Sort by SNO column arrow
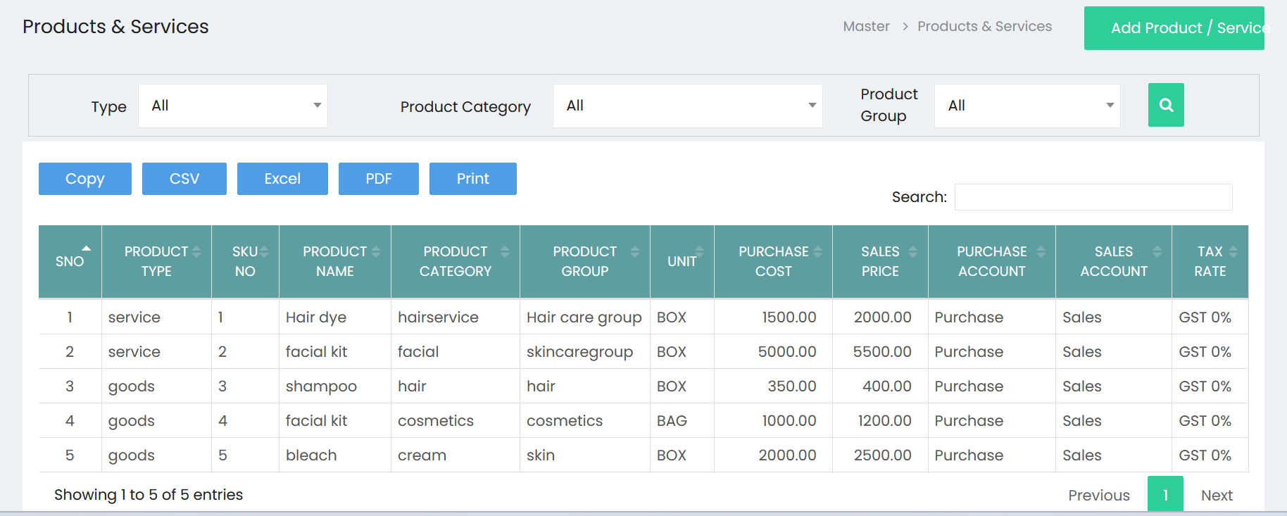Viewport: 1287px width, 516px height. pos(86,248)
